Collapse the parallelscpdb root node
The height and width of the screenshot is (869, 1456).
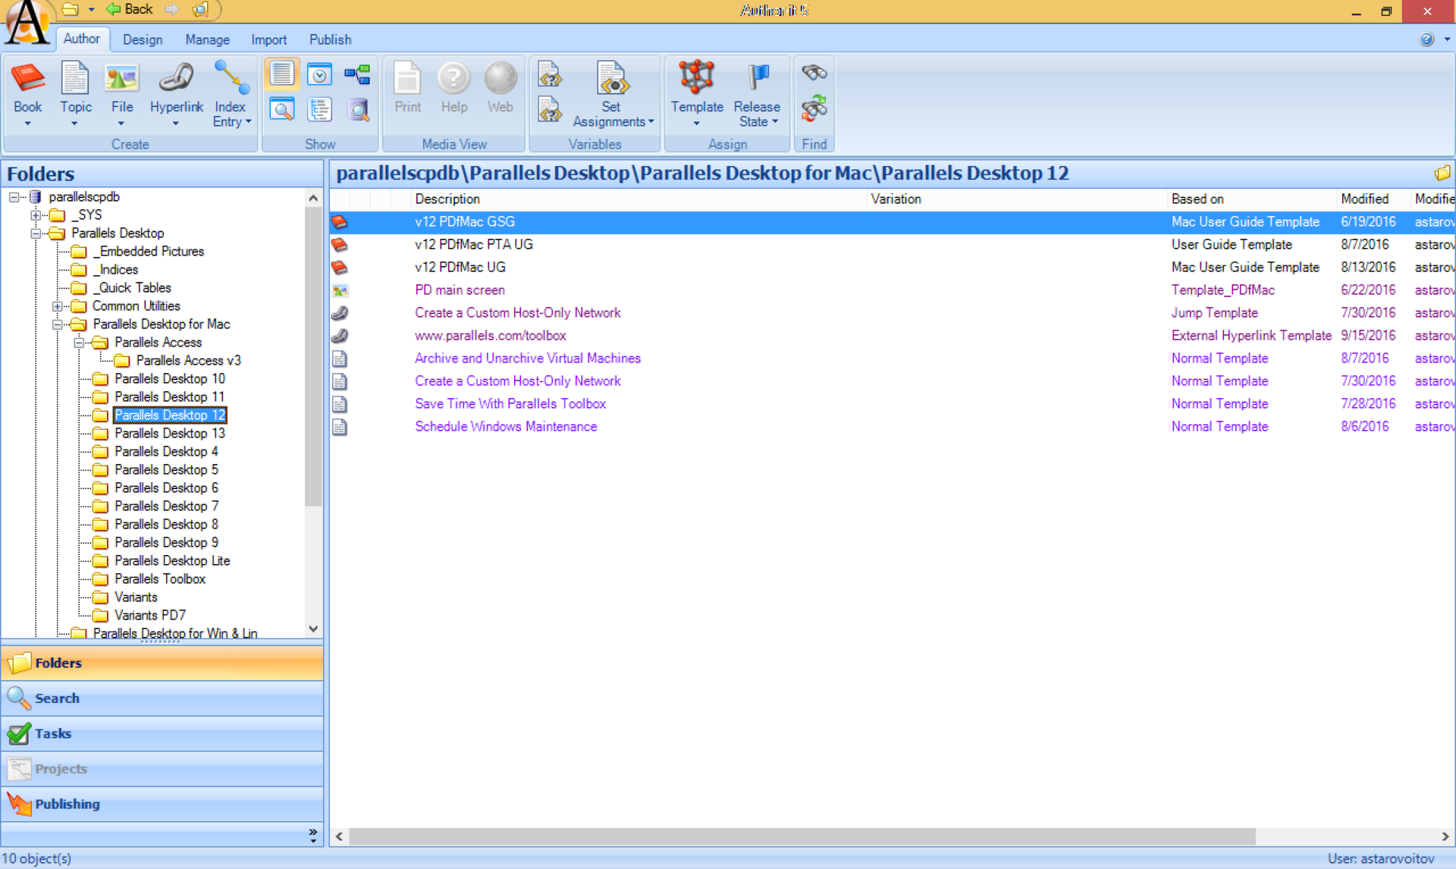coord(14,197)
